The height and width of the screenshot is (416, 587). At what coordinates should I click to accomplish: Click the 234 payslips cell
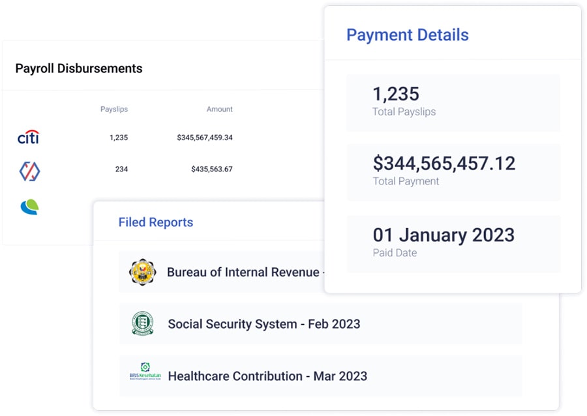tap(122, 169)
